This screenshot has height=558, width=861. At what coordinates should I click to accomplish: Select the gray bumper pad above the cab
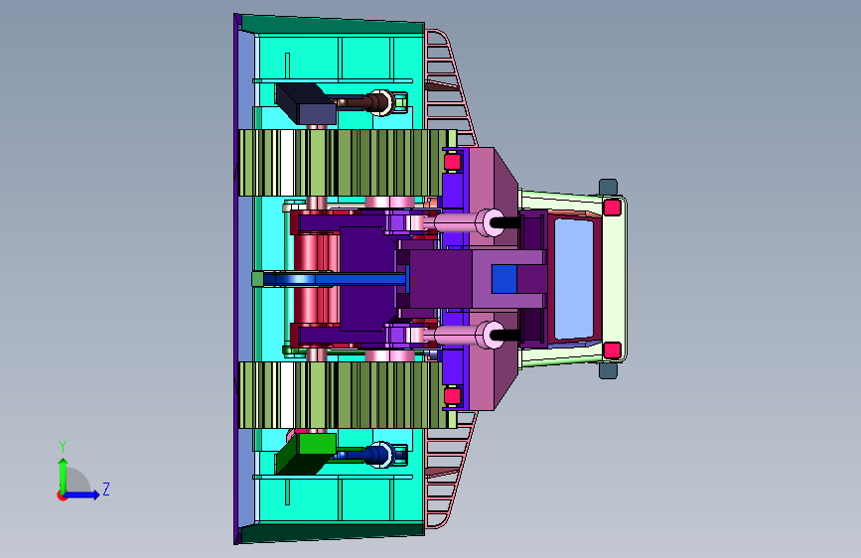click(x=608, y=187)
